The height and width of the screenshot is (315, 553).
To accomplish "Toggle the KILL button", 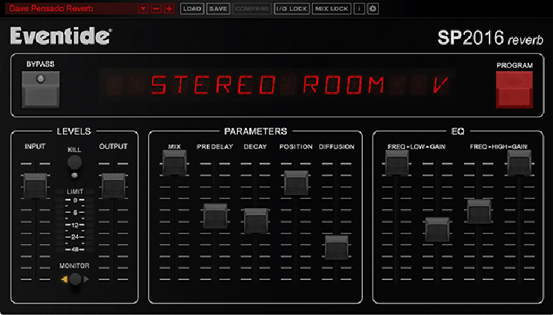I will pos(75,162).
